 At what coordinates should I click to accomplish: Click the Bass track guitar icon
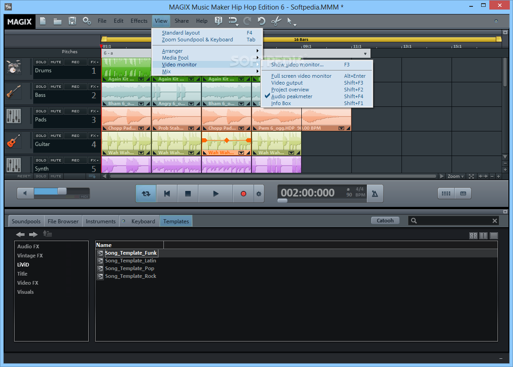pos(14,92)
